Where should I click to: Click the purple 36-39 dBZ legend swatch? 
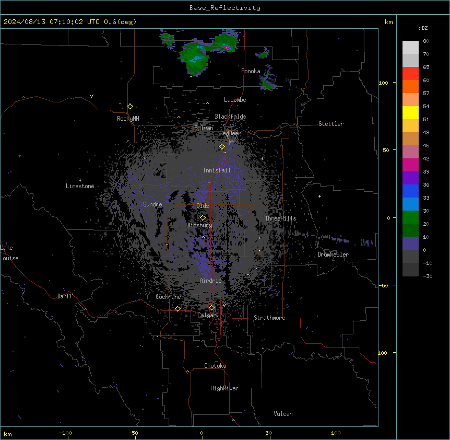[410, 178]
